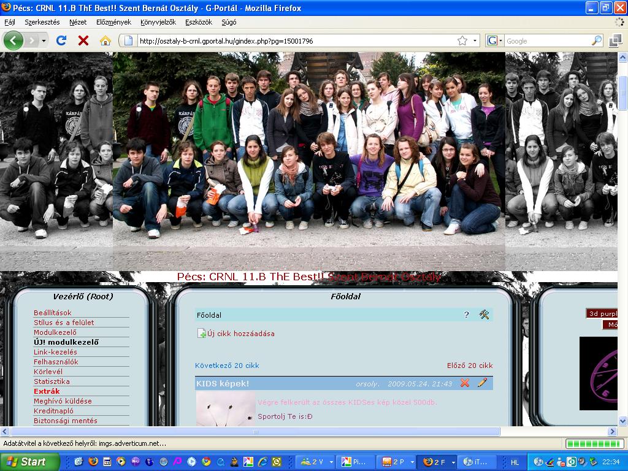
Task: Open the Beállítások link in the sidebar
Action: click(x=53, y=312)
